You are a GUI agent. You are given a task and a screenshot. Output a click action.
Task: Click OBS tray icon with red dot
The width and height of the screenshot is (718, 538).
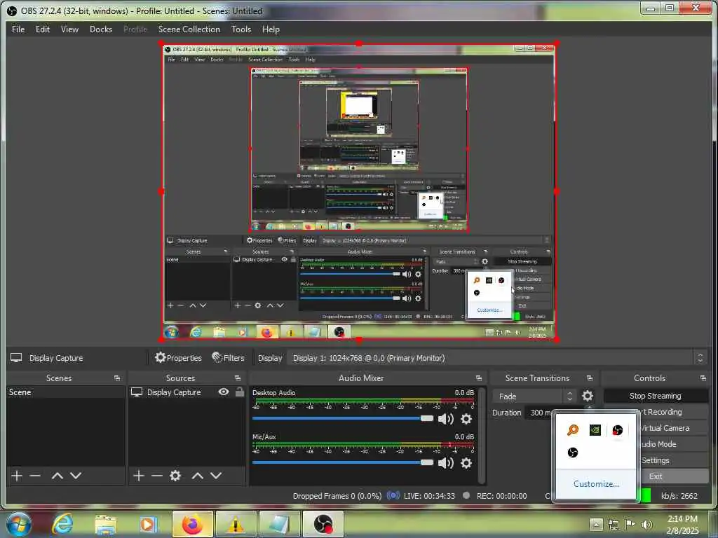coord(618,430)
